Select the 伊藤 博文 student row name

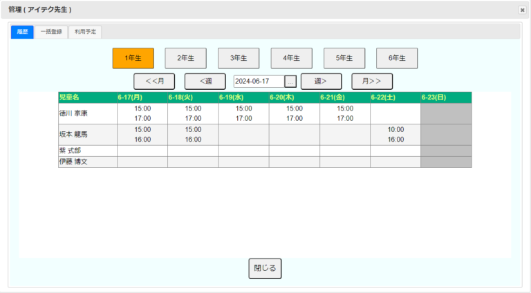(x=75, y=162)
